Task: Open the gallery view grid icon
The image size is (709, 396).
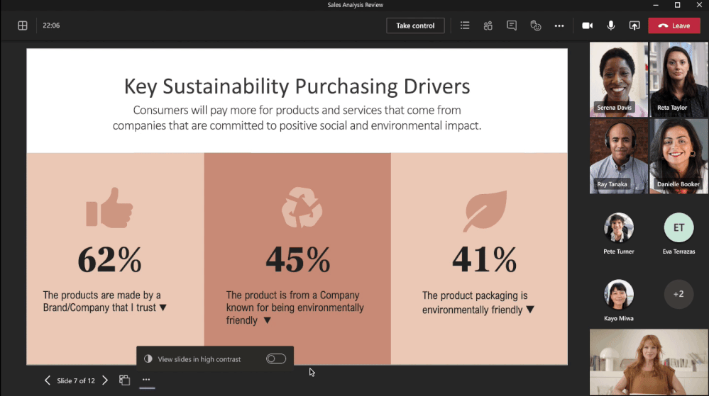Action: 23,26
